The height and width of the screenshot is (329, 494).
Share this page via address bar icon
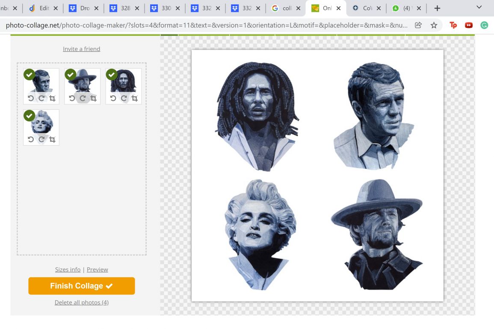click(418, 25)
